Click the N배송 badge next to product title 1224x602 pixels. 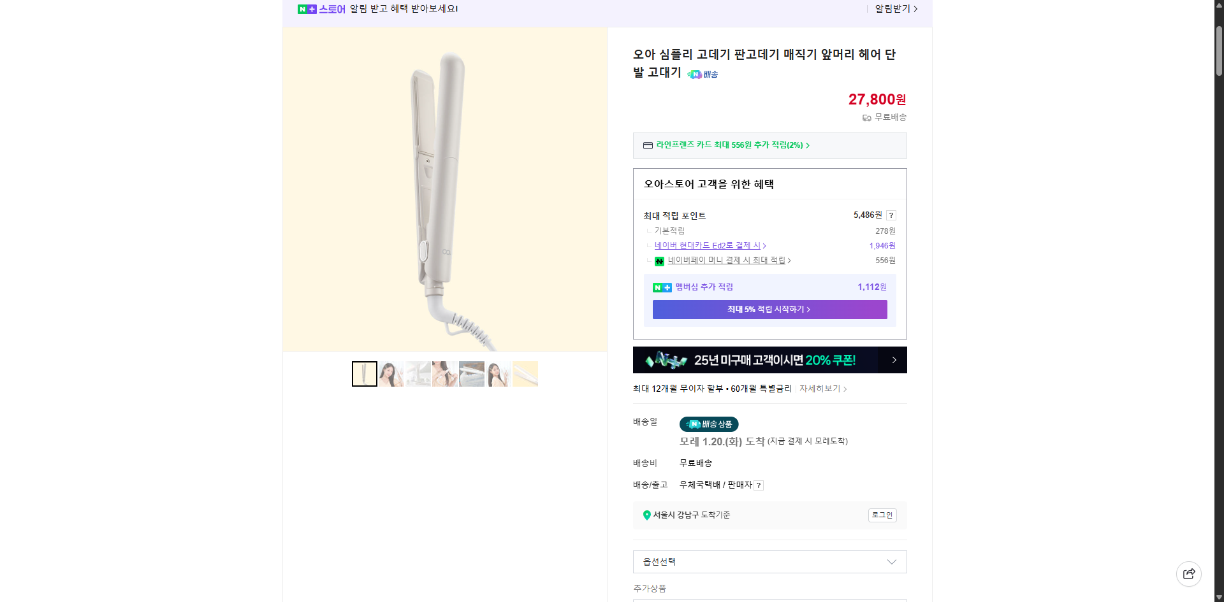[x=703, y=75]
